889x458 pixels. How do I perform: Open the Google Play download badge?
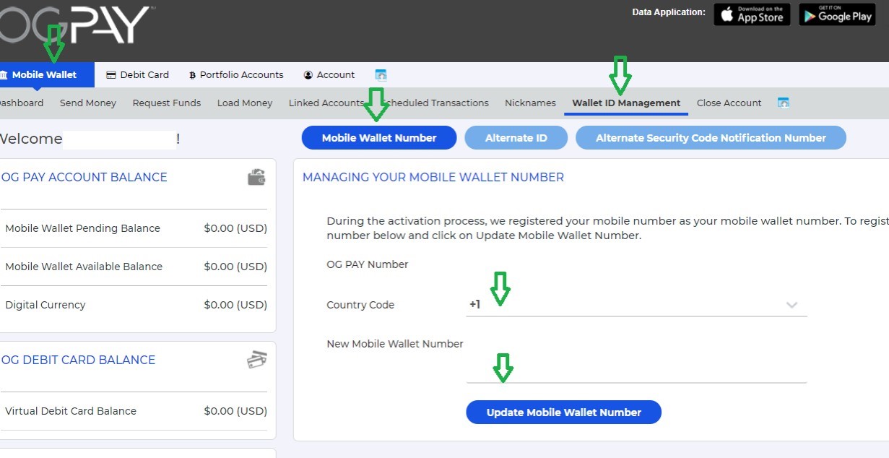click(837, 14)
